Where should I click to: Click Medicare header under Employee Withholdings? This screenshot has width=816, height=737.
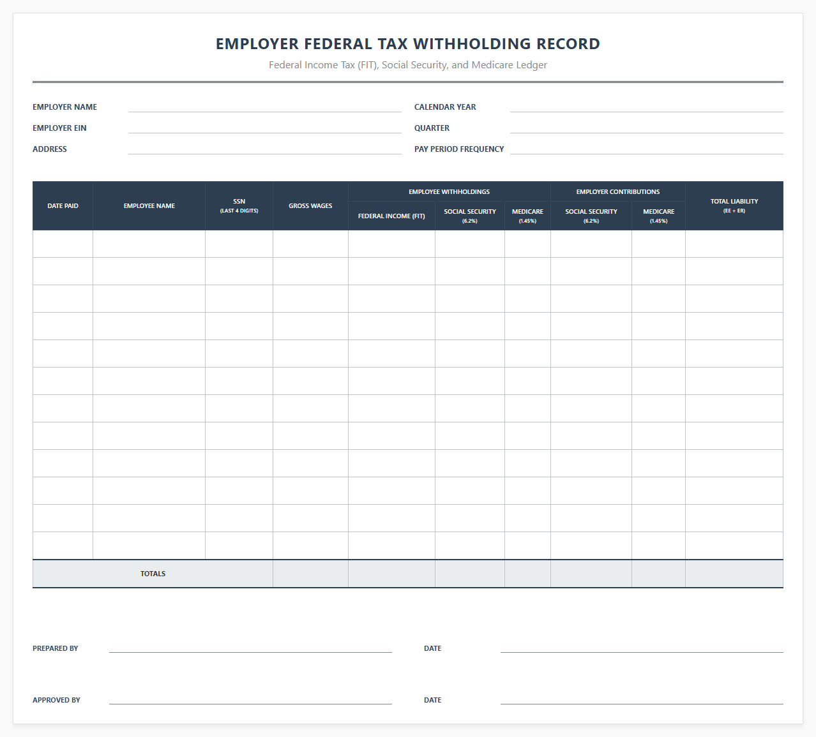(x=527, y=216)
